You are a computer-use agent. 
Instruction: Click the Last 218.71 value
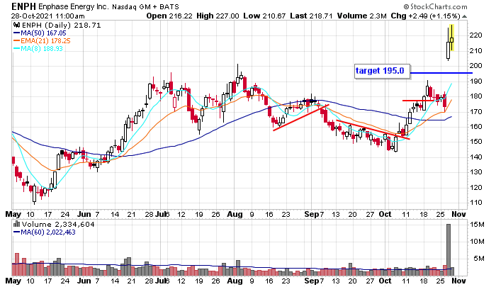311,16
